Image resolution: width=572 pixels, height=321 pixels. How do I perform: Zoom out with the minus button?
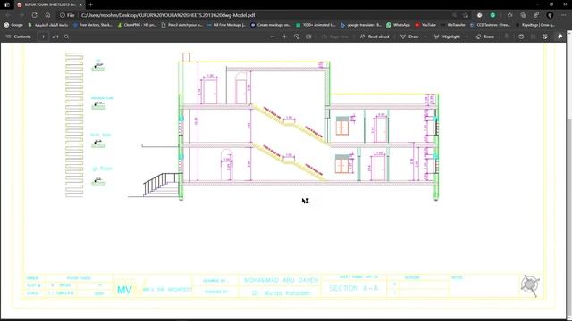[272, 37]
